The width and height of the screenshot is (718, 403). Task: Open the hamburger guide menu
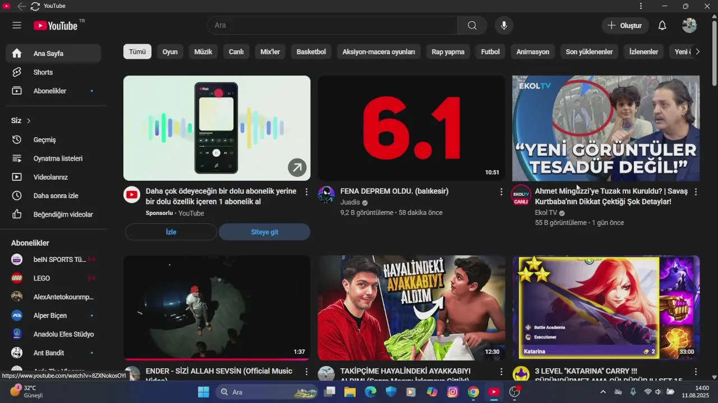click(17, 25)
